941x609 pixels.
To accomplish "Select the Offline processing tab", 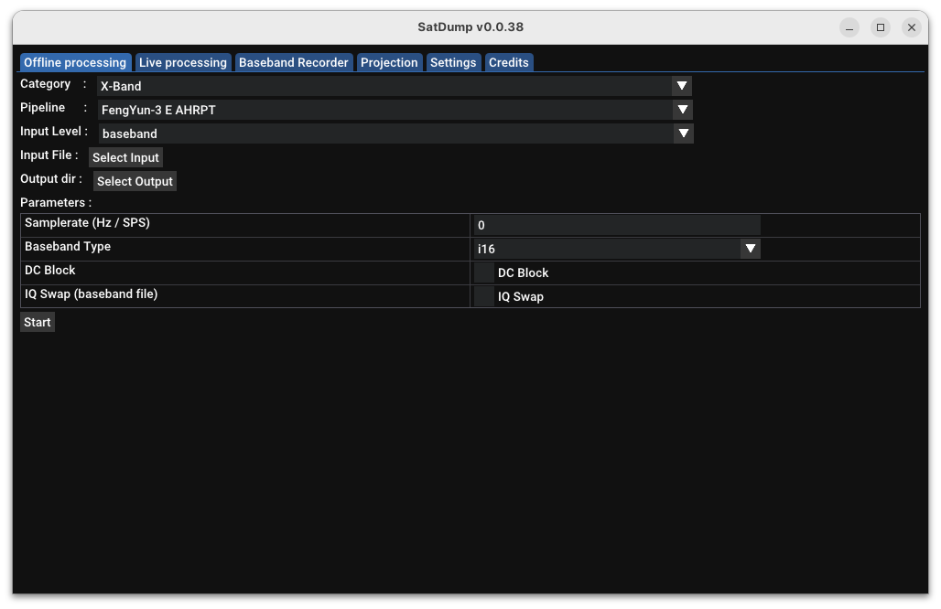I will pyautogui.click(x=75, y=62).
